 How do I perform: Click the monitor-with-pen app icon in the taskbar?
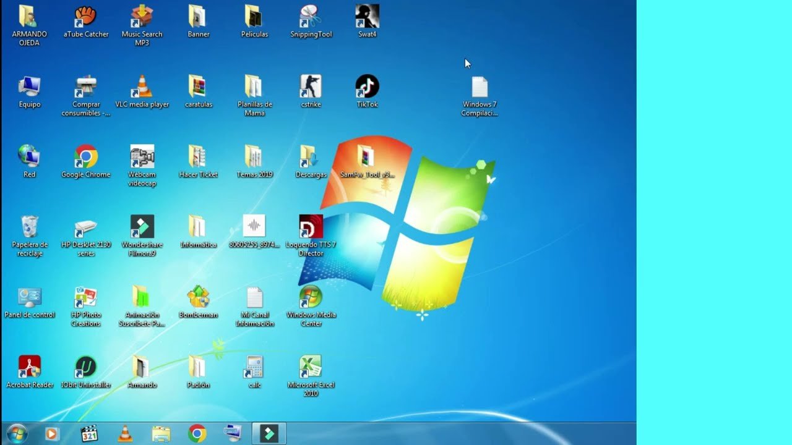point(233,434)
